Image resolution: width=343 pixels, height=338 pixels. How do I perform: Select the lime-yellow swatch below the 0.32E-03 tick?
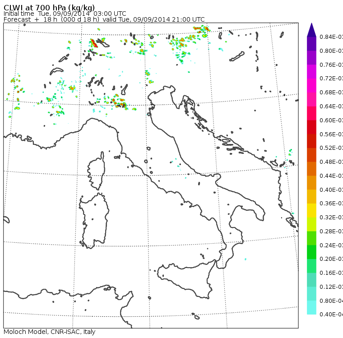[x=311, y=224]
